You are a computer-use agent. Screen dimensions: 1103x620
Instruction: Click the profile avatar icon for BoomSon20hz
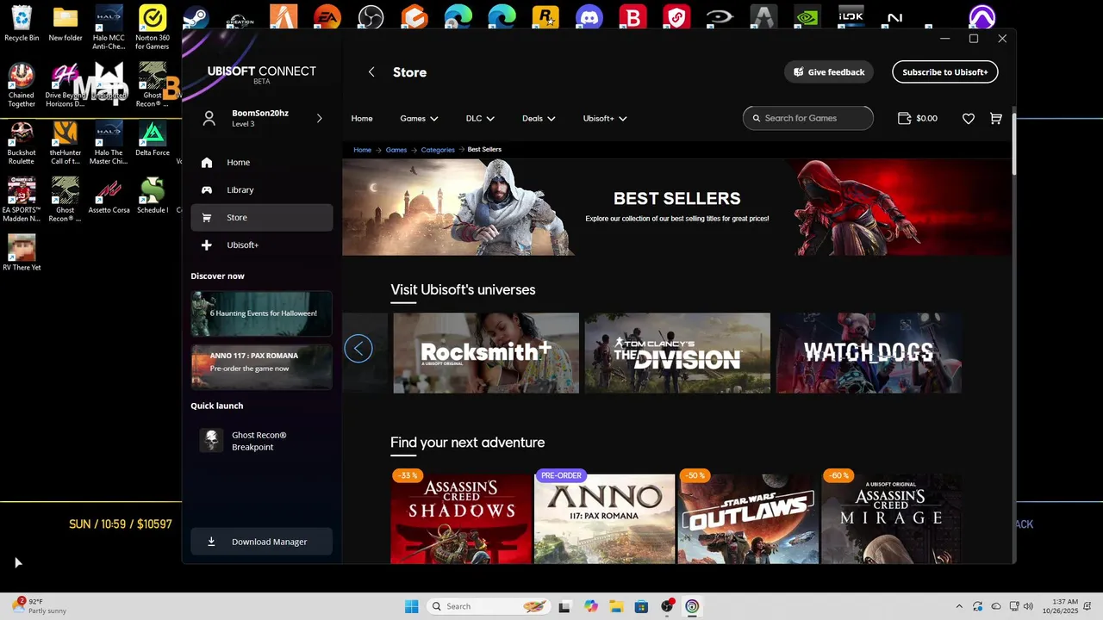(x=209, y=119)
